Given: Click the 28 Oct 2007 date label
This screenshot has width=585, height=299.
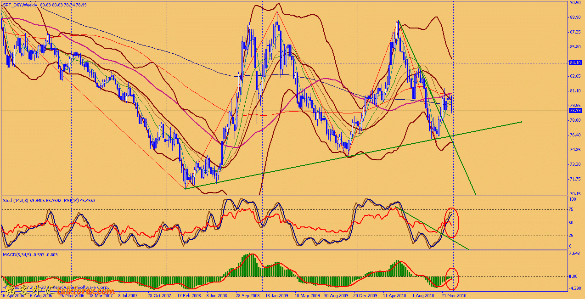Looking at the screenshot, I should [159, 296].
